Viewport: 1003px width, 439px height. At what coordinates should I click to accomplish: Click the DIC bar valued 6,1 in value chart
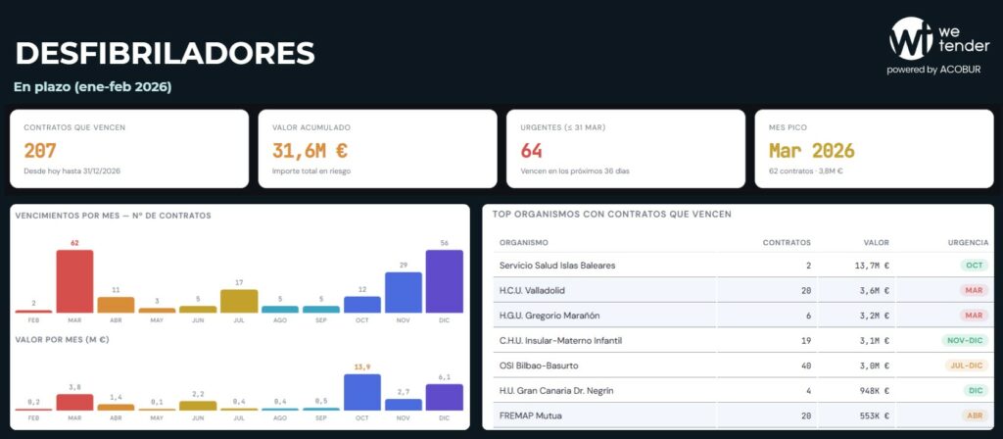pos(444,397)
